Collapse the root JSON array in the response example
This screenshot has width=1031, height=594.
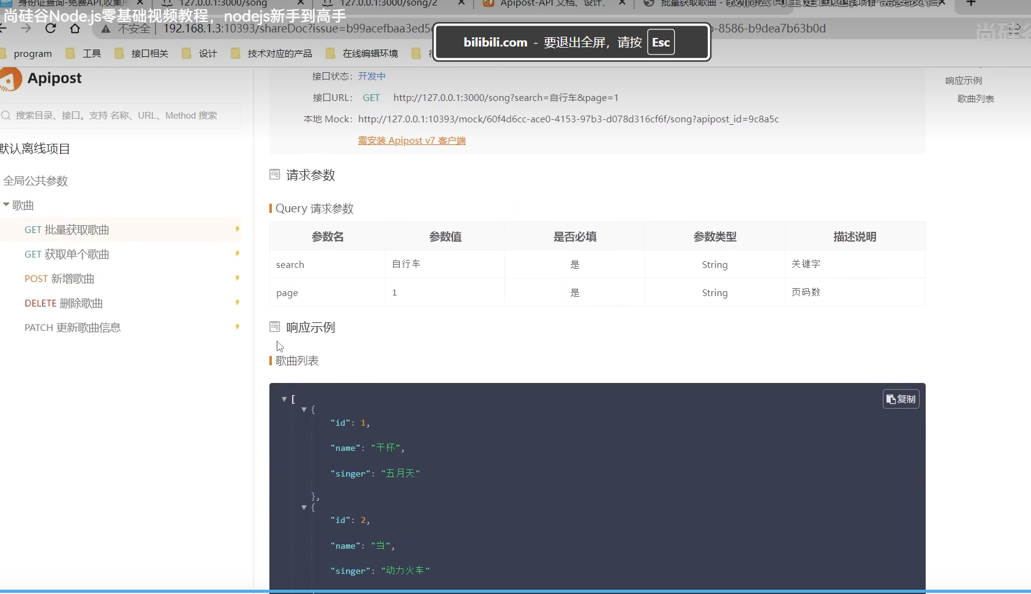click(x=285, y=398)
